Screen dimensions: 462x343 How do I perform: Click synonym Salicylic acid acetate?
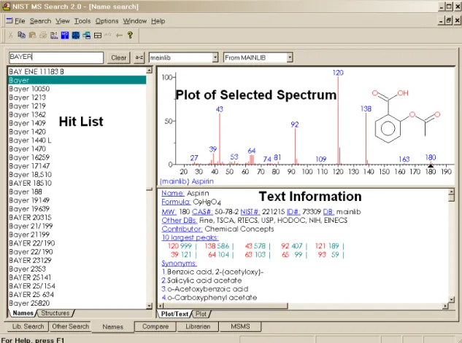tap(204, 280)
